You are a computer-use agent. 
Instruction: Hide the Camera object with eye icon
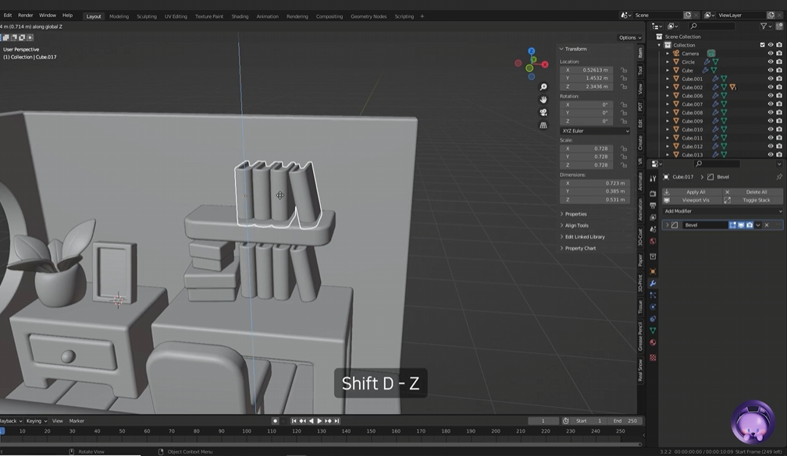point(771,53)
